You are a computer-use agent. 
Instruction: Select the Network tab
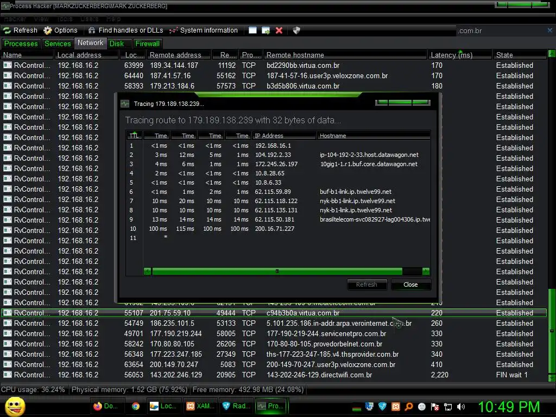(91, 43)
